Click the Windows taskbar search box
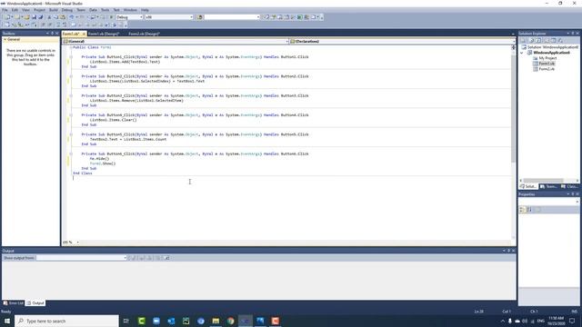Screen dimensions: 582x327 [x=66, y=321]
